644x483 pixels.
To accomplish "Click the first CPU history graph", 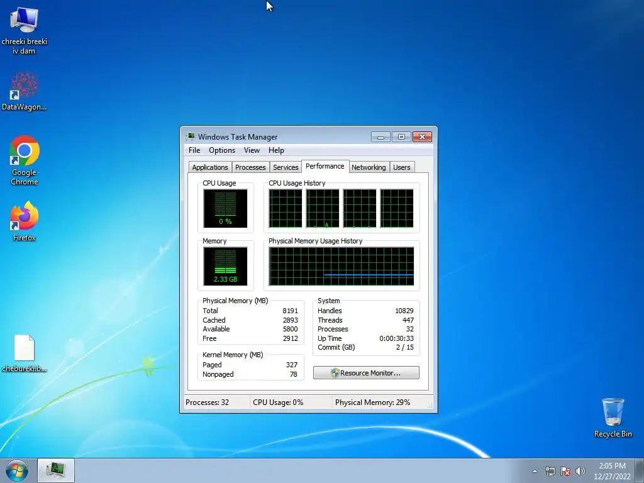I will 286,208.
